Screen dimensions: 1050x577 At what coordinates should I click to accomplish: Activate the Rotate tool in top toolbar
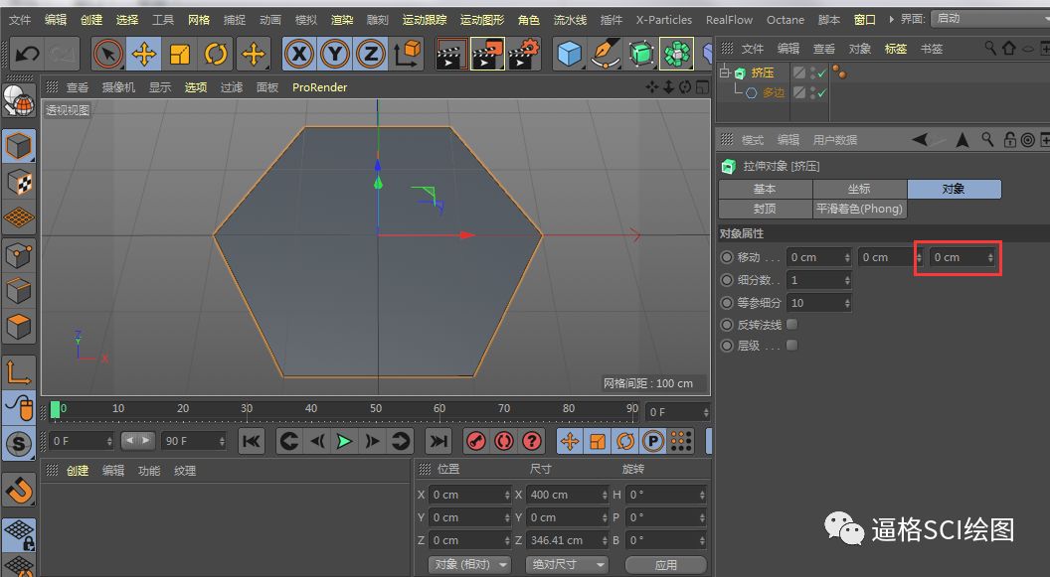coord(216,54)
